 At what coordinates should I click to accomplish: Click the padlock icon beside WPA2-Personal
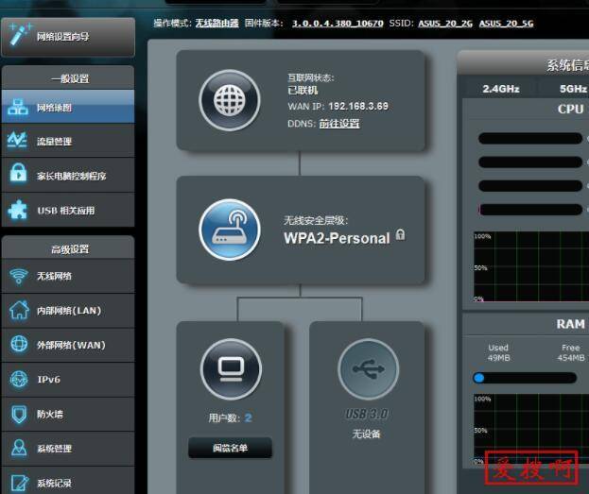(x=400, y=235)
